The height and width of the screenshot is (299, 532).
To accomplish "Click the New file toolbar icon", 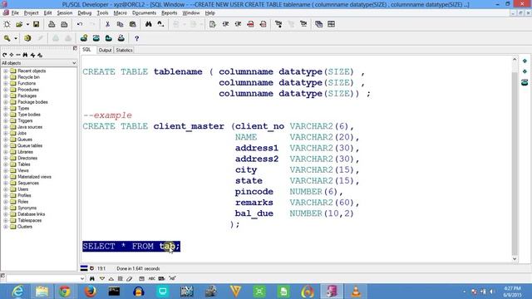I will [7, 24].
